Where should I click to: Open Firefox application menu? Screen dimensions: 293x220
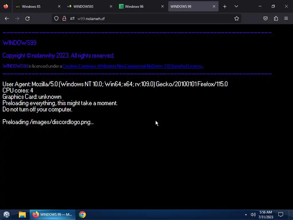286,18
